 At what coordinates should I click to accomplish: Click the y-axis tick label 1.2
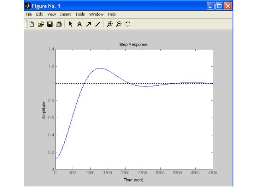pos(51,66)
